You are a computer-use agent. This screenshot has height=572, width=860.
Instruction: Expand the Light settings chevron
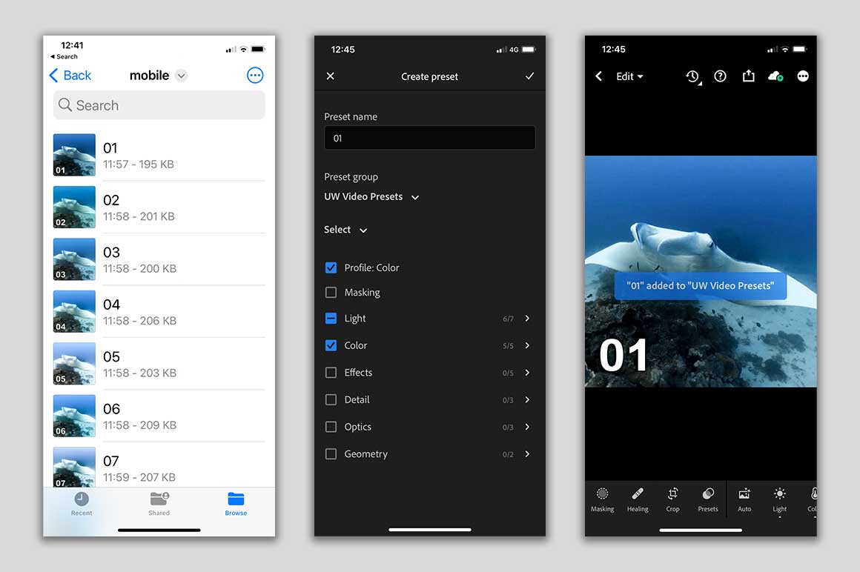pos(527,319)
